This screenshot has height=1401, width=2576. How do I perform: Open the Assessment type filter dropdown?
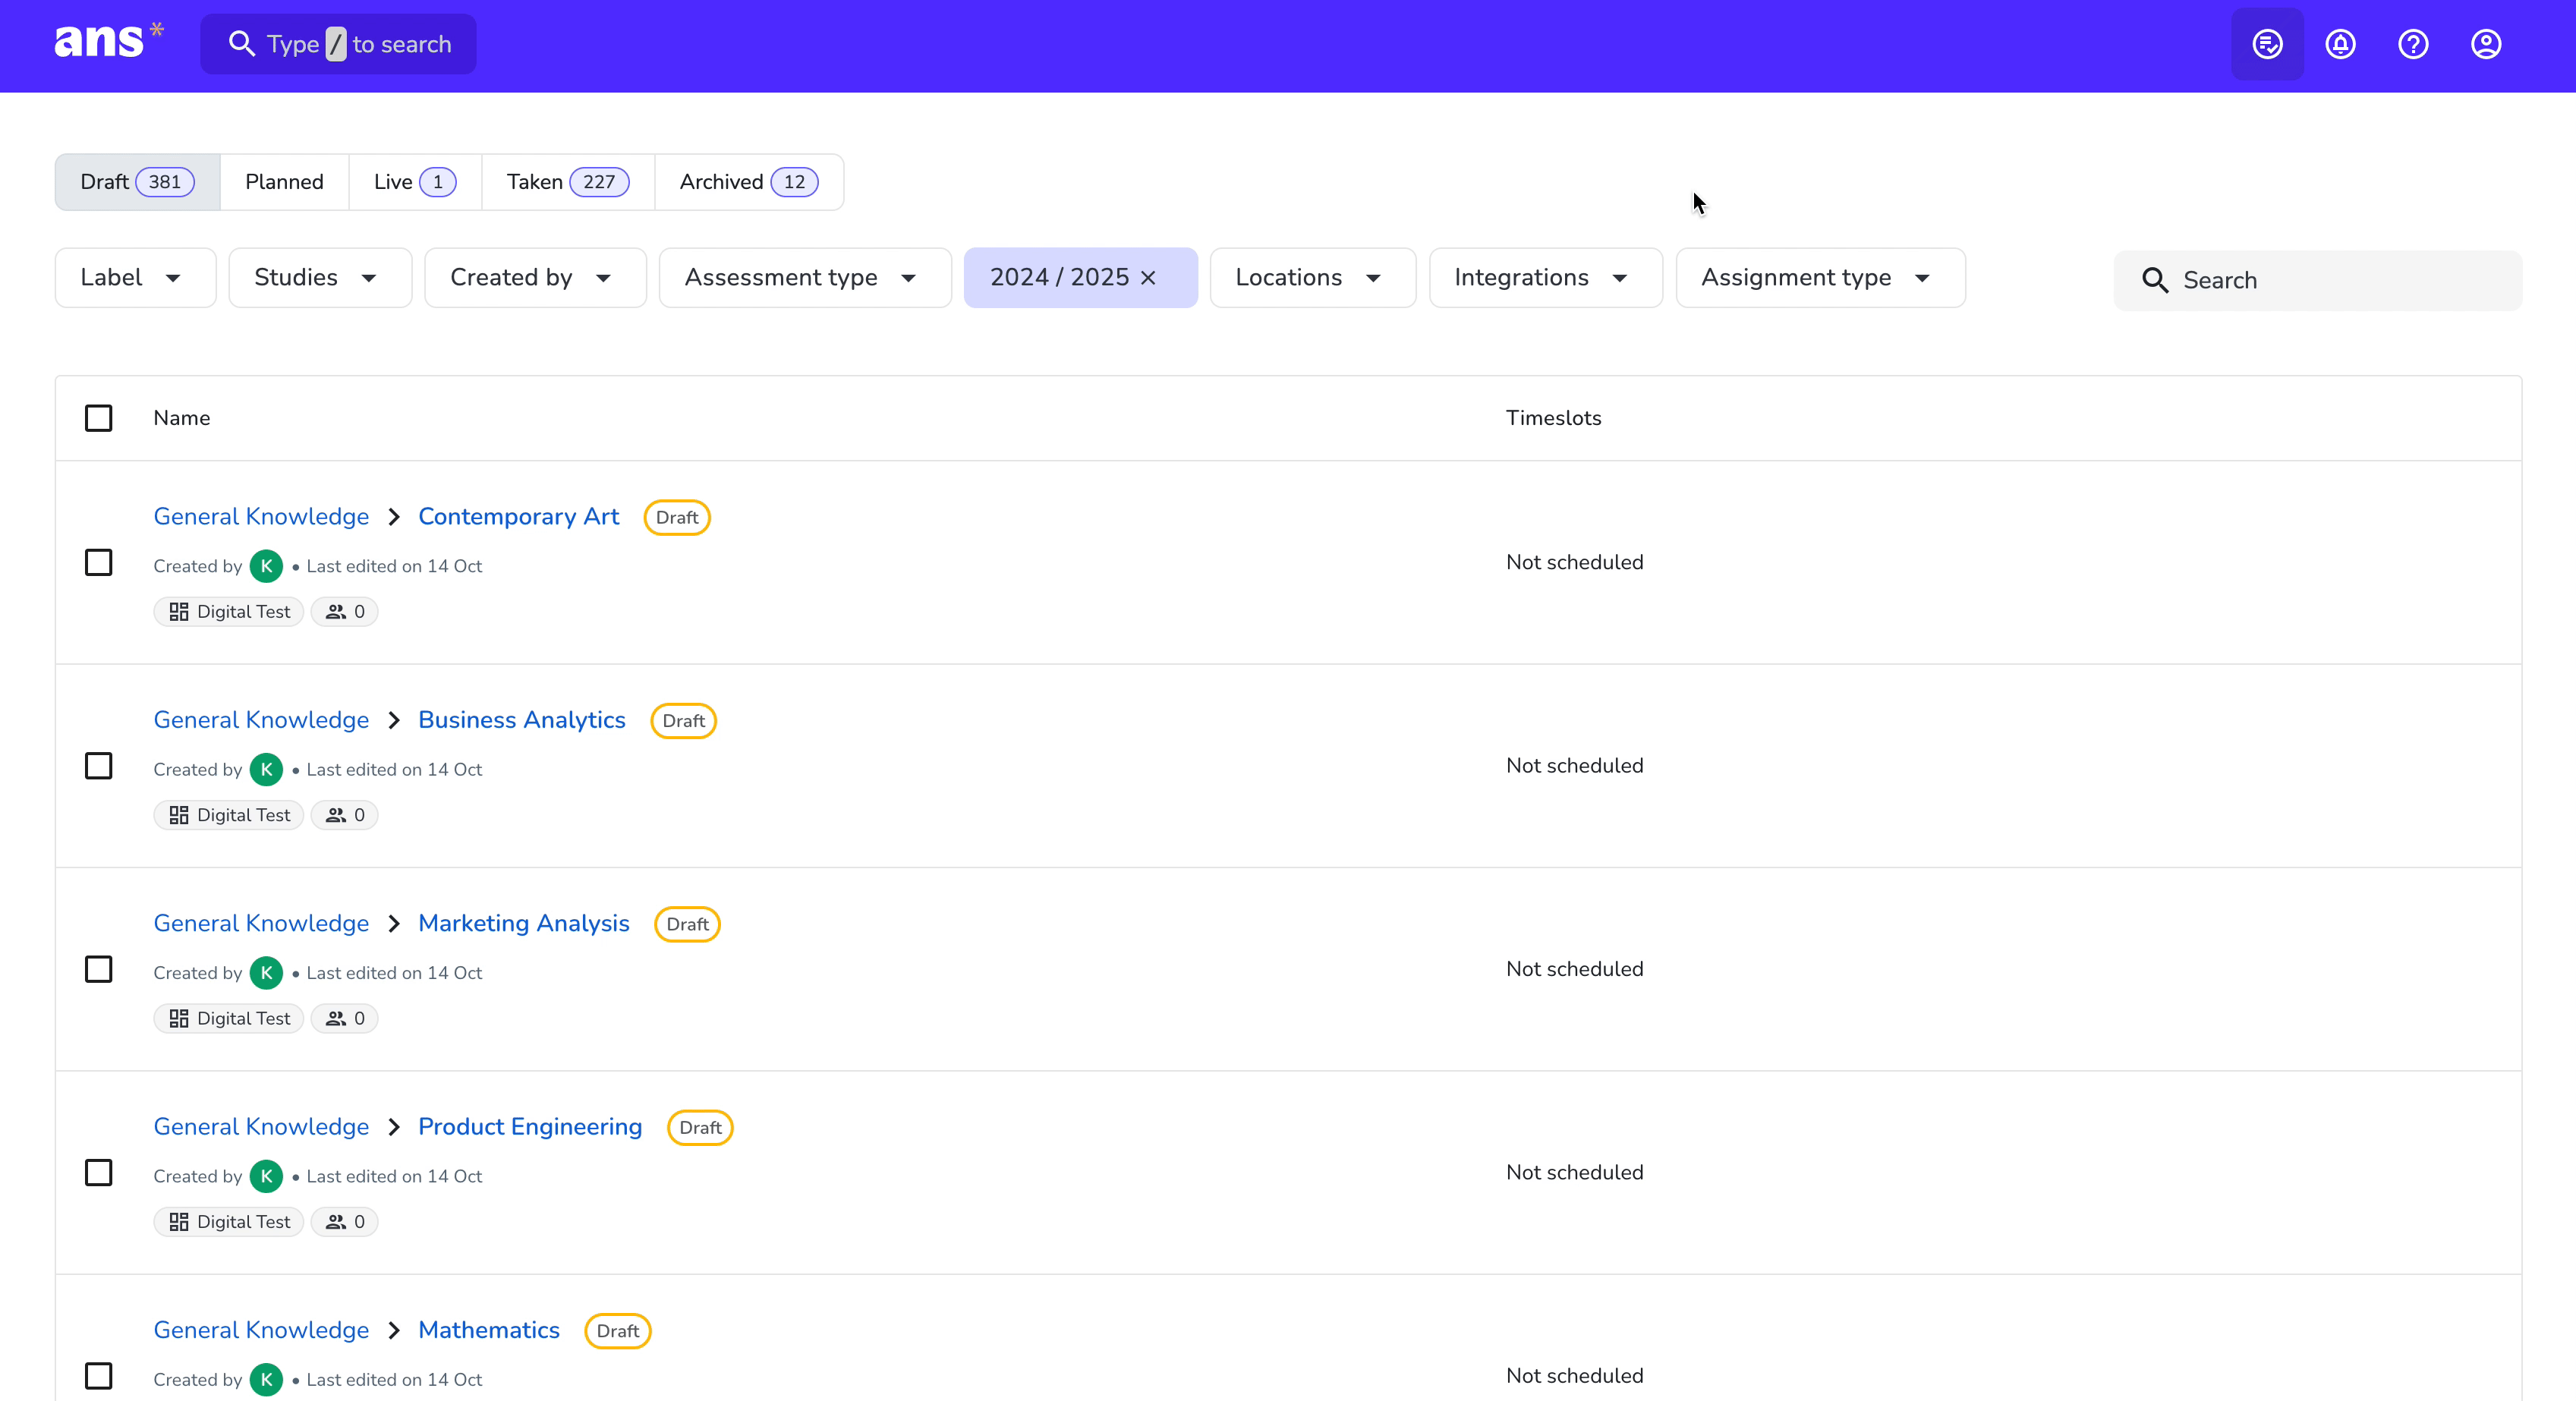click(805, 278)
